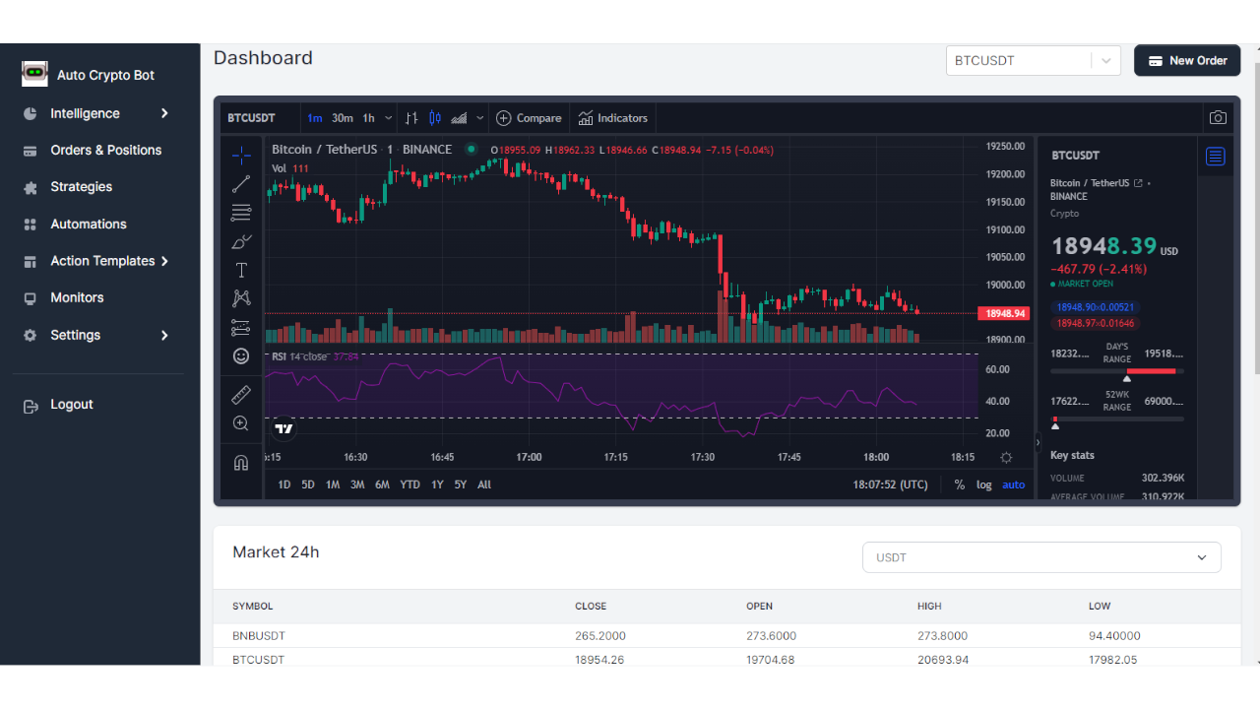
Task: Toggle auto scale on chart
Action: (x=1014, y=484)
